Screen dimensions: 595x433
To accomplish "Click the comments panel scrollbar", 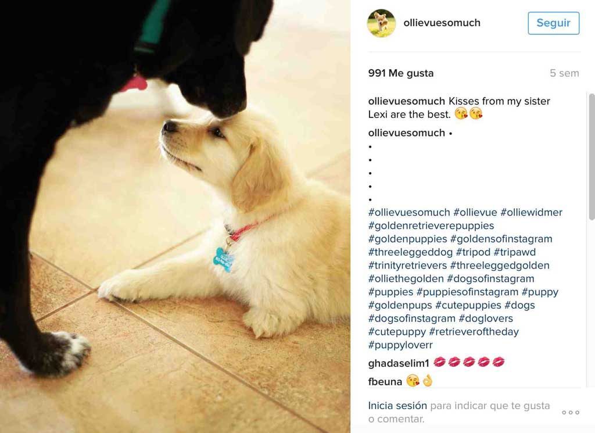I will coord(591,156).
